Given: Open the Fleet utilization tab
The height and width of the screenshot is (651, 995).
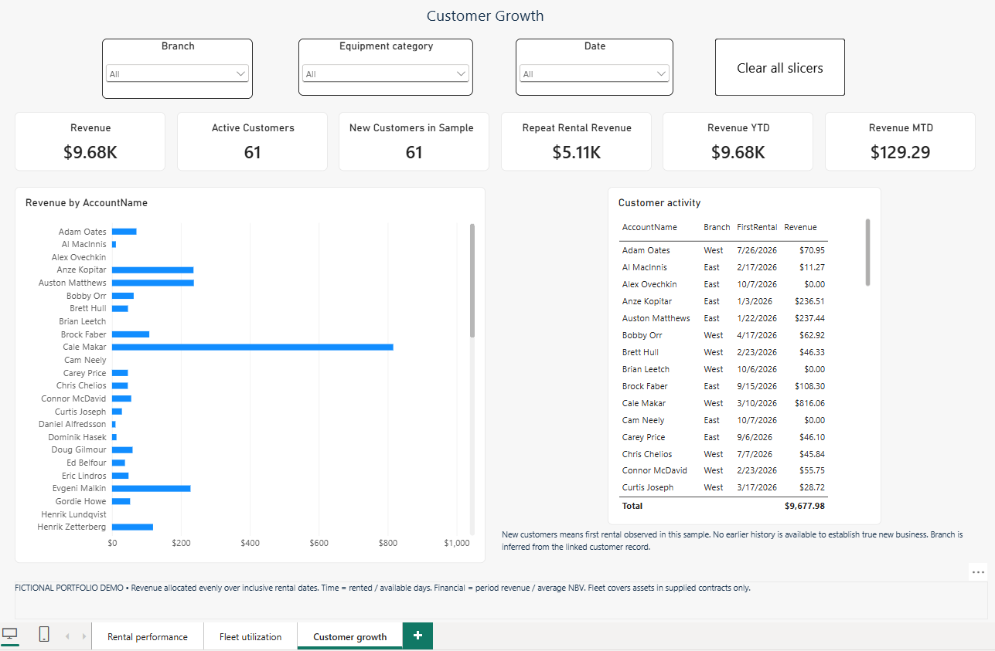Looking at the screenshot, I should [x=250, y=637].
